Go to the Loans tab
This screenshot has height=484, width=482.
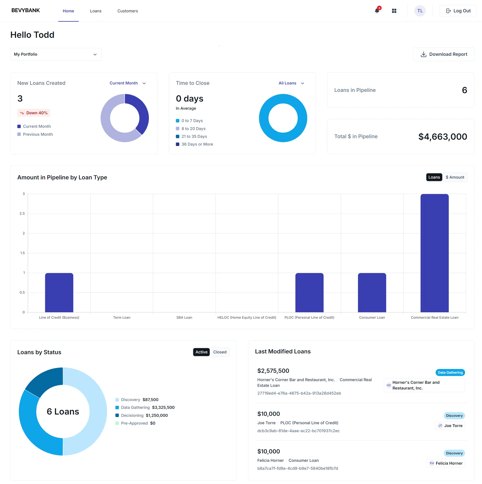coord(96,11)
